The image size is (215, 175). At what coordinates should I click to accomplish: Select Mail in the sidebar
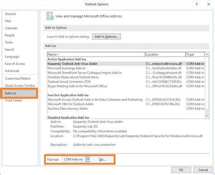click(8, 21)
